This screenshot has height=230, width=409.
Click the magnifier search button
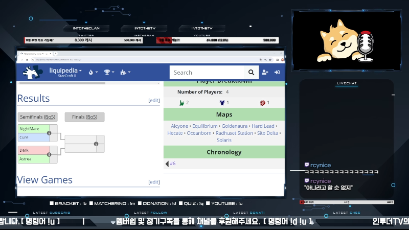(251, 72)
